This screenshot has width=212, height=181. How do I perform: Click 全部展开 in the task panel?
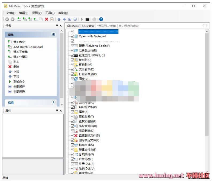click(x=19, y=87)
